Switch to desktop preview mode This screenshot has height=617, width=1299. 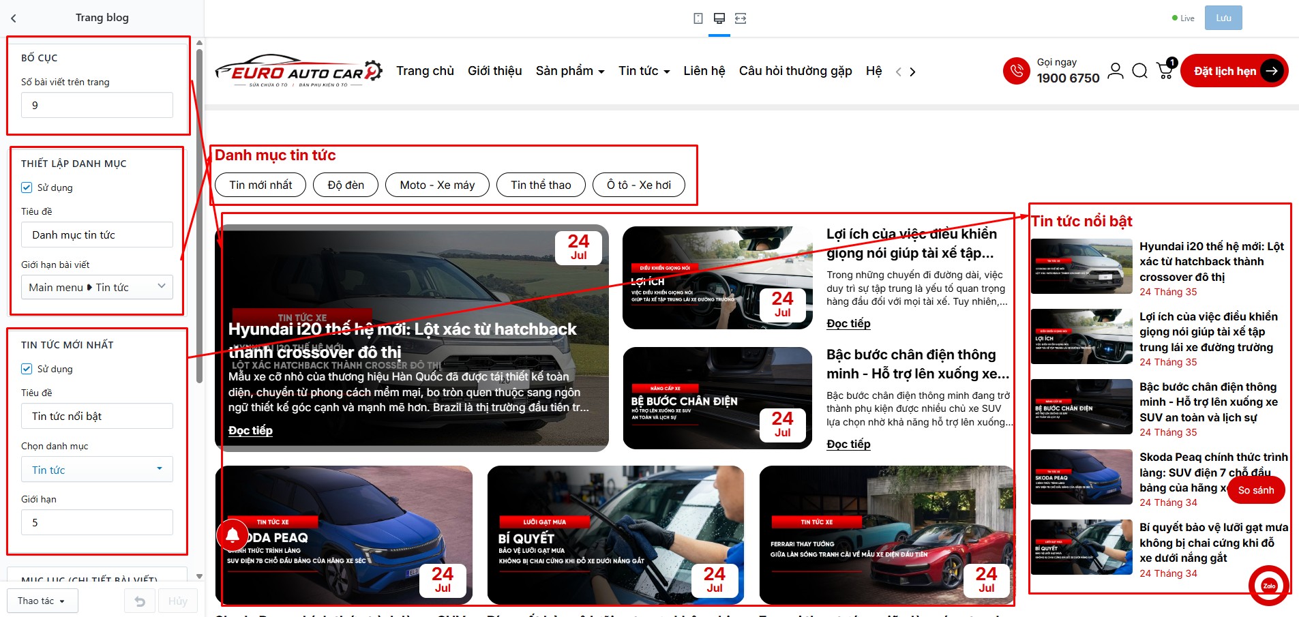pos(719,18)
